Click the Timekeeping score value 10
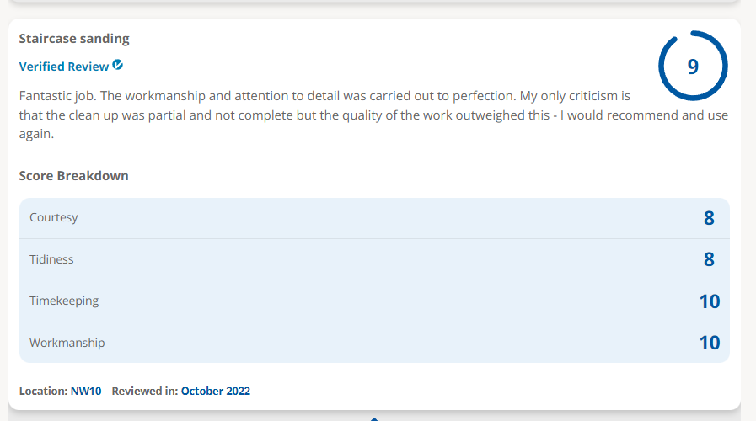The width and height of the screenshot is (756, 421). [710, 301]
